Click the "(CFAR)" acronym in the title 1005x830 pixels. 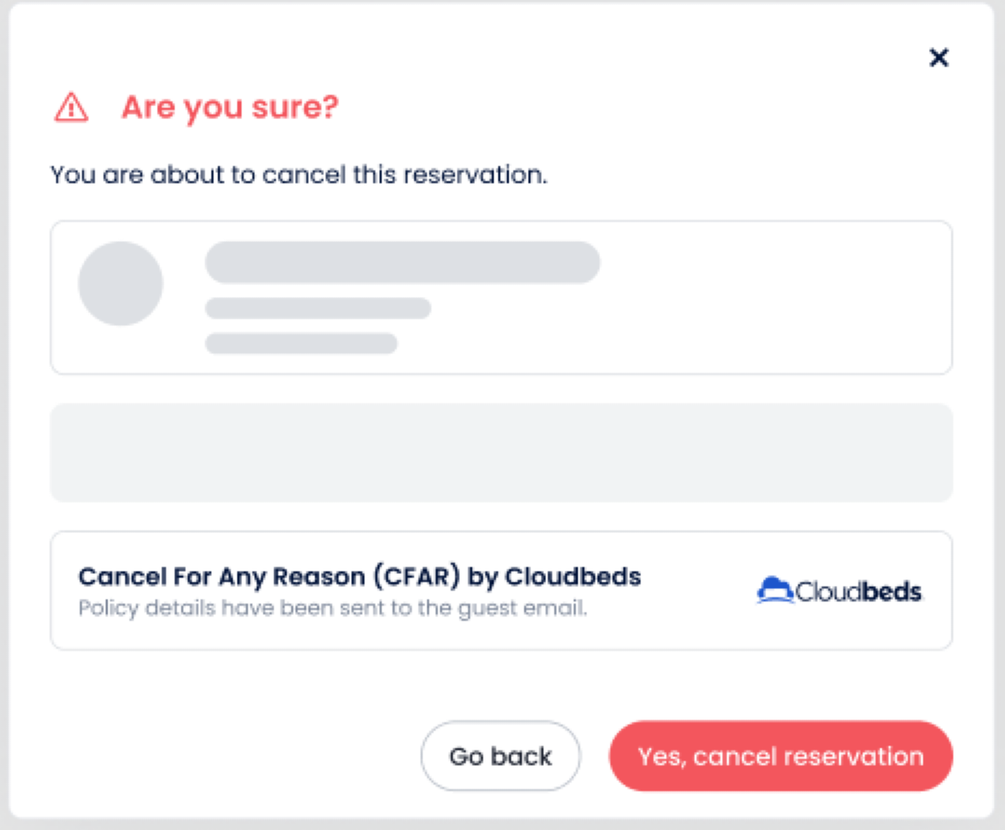tap(416, 576)
